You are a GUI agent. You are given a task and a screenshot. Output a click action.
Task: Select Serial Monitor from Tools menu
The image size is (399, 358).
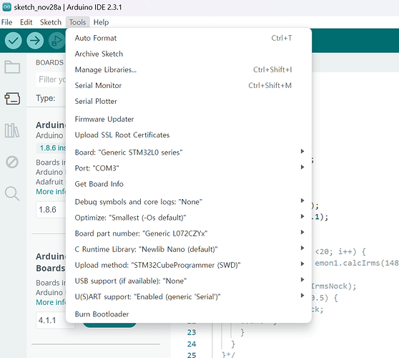tap(189, 85)
